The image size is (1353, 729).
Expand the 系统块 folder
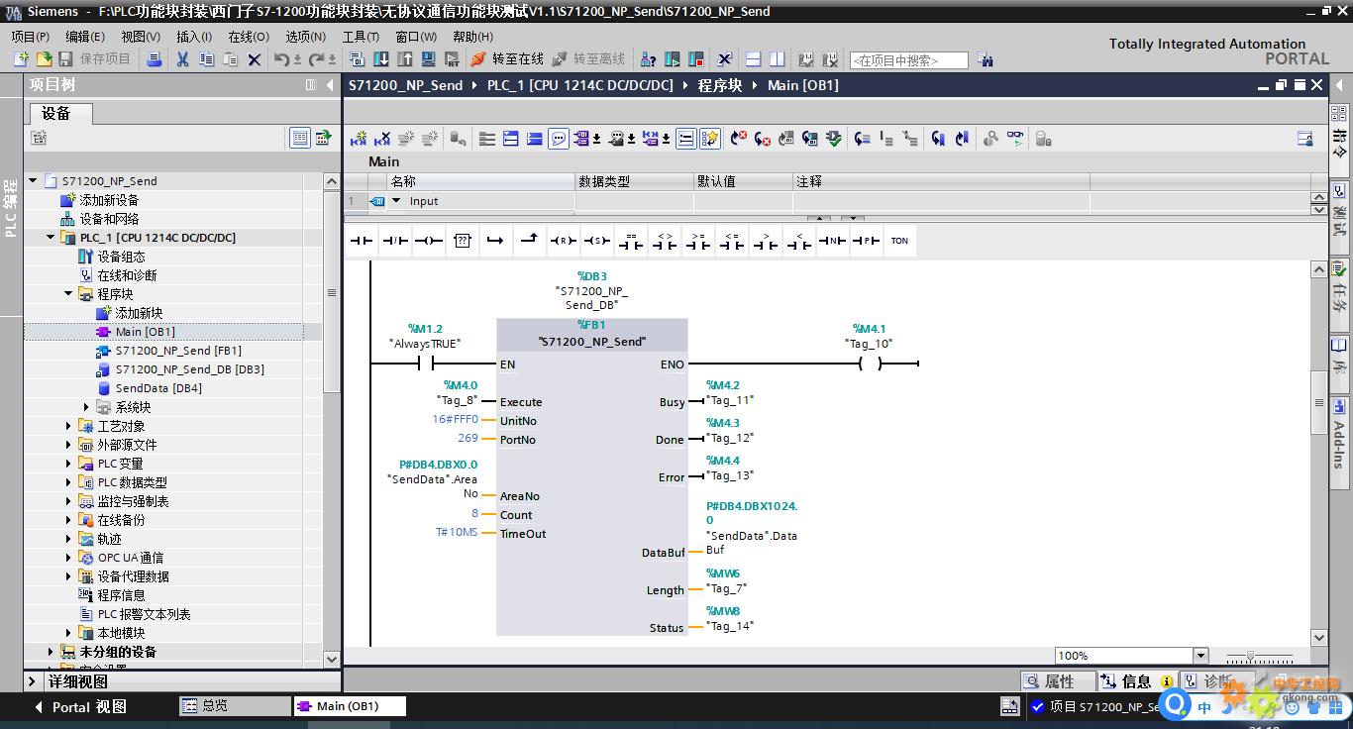(x=86, y=407)
